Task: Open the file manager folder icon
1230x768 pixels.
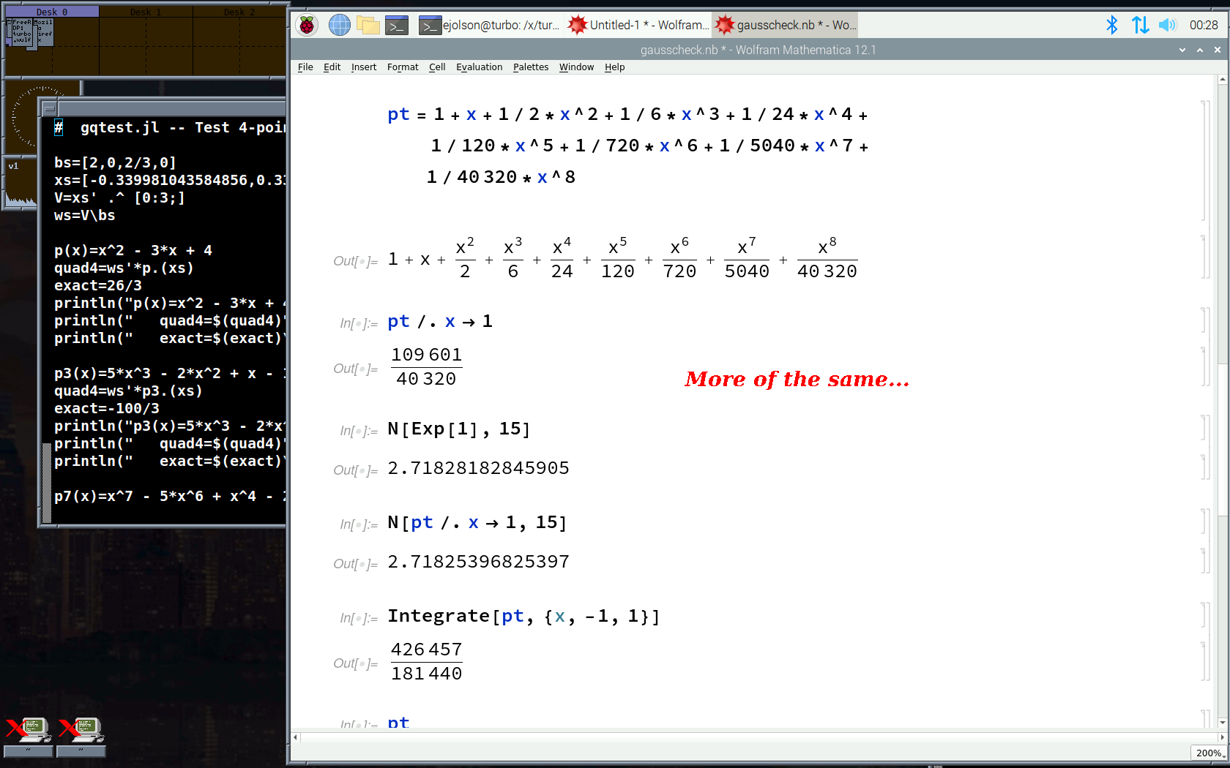Action: pos(368,26)
